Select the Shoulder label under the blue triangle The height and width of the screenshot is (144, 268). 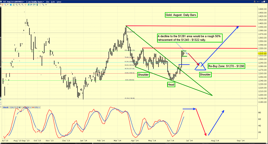click(x=205, y=74)
